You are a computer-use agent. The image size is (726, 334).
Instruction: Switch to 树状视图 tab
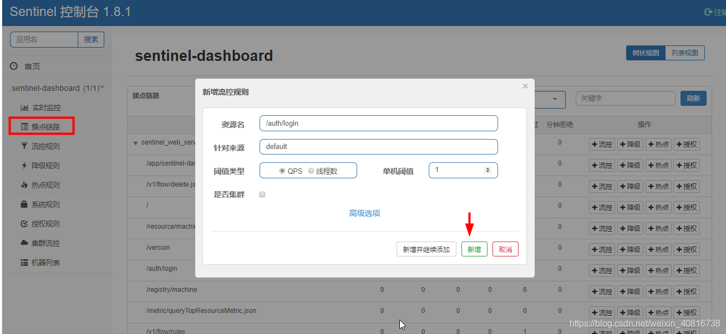pos(646,53)
